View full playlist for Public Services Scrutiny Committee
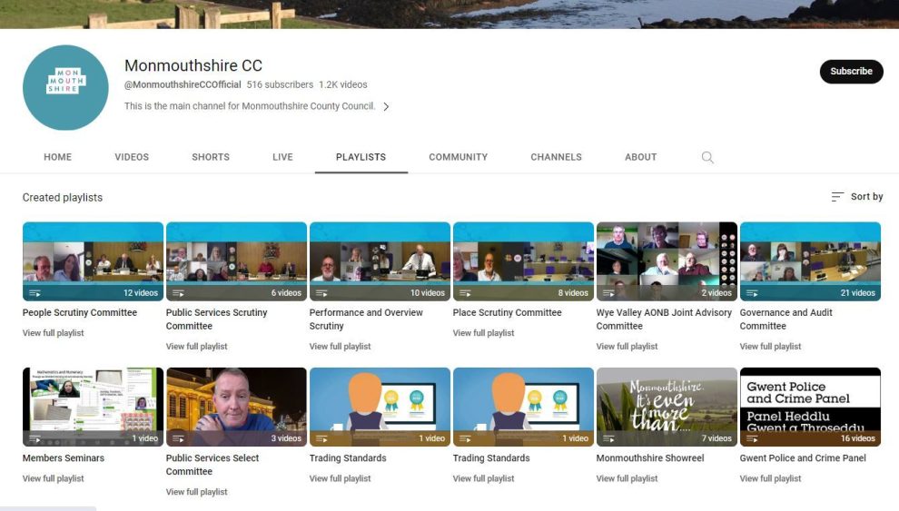 tap(197, 347)
